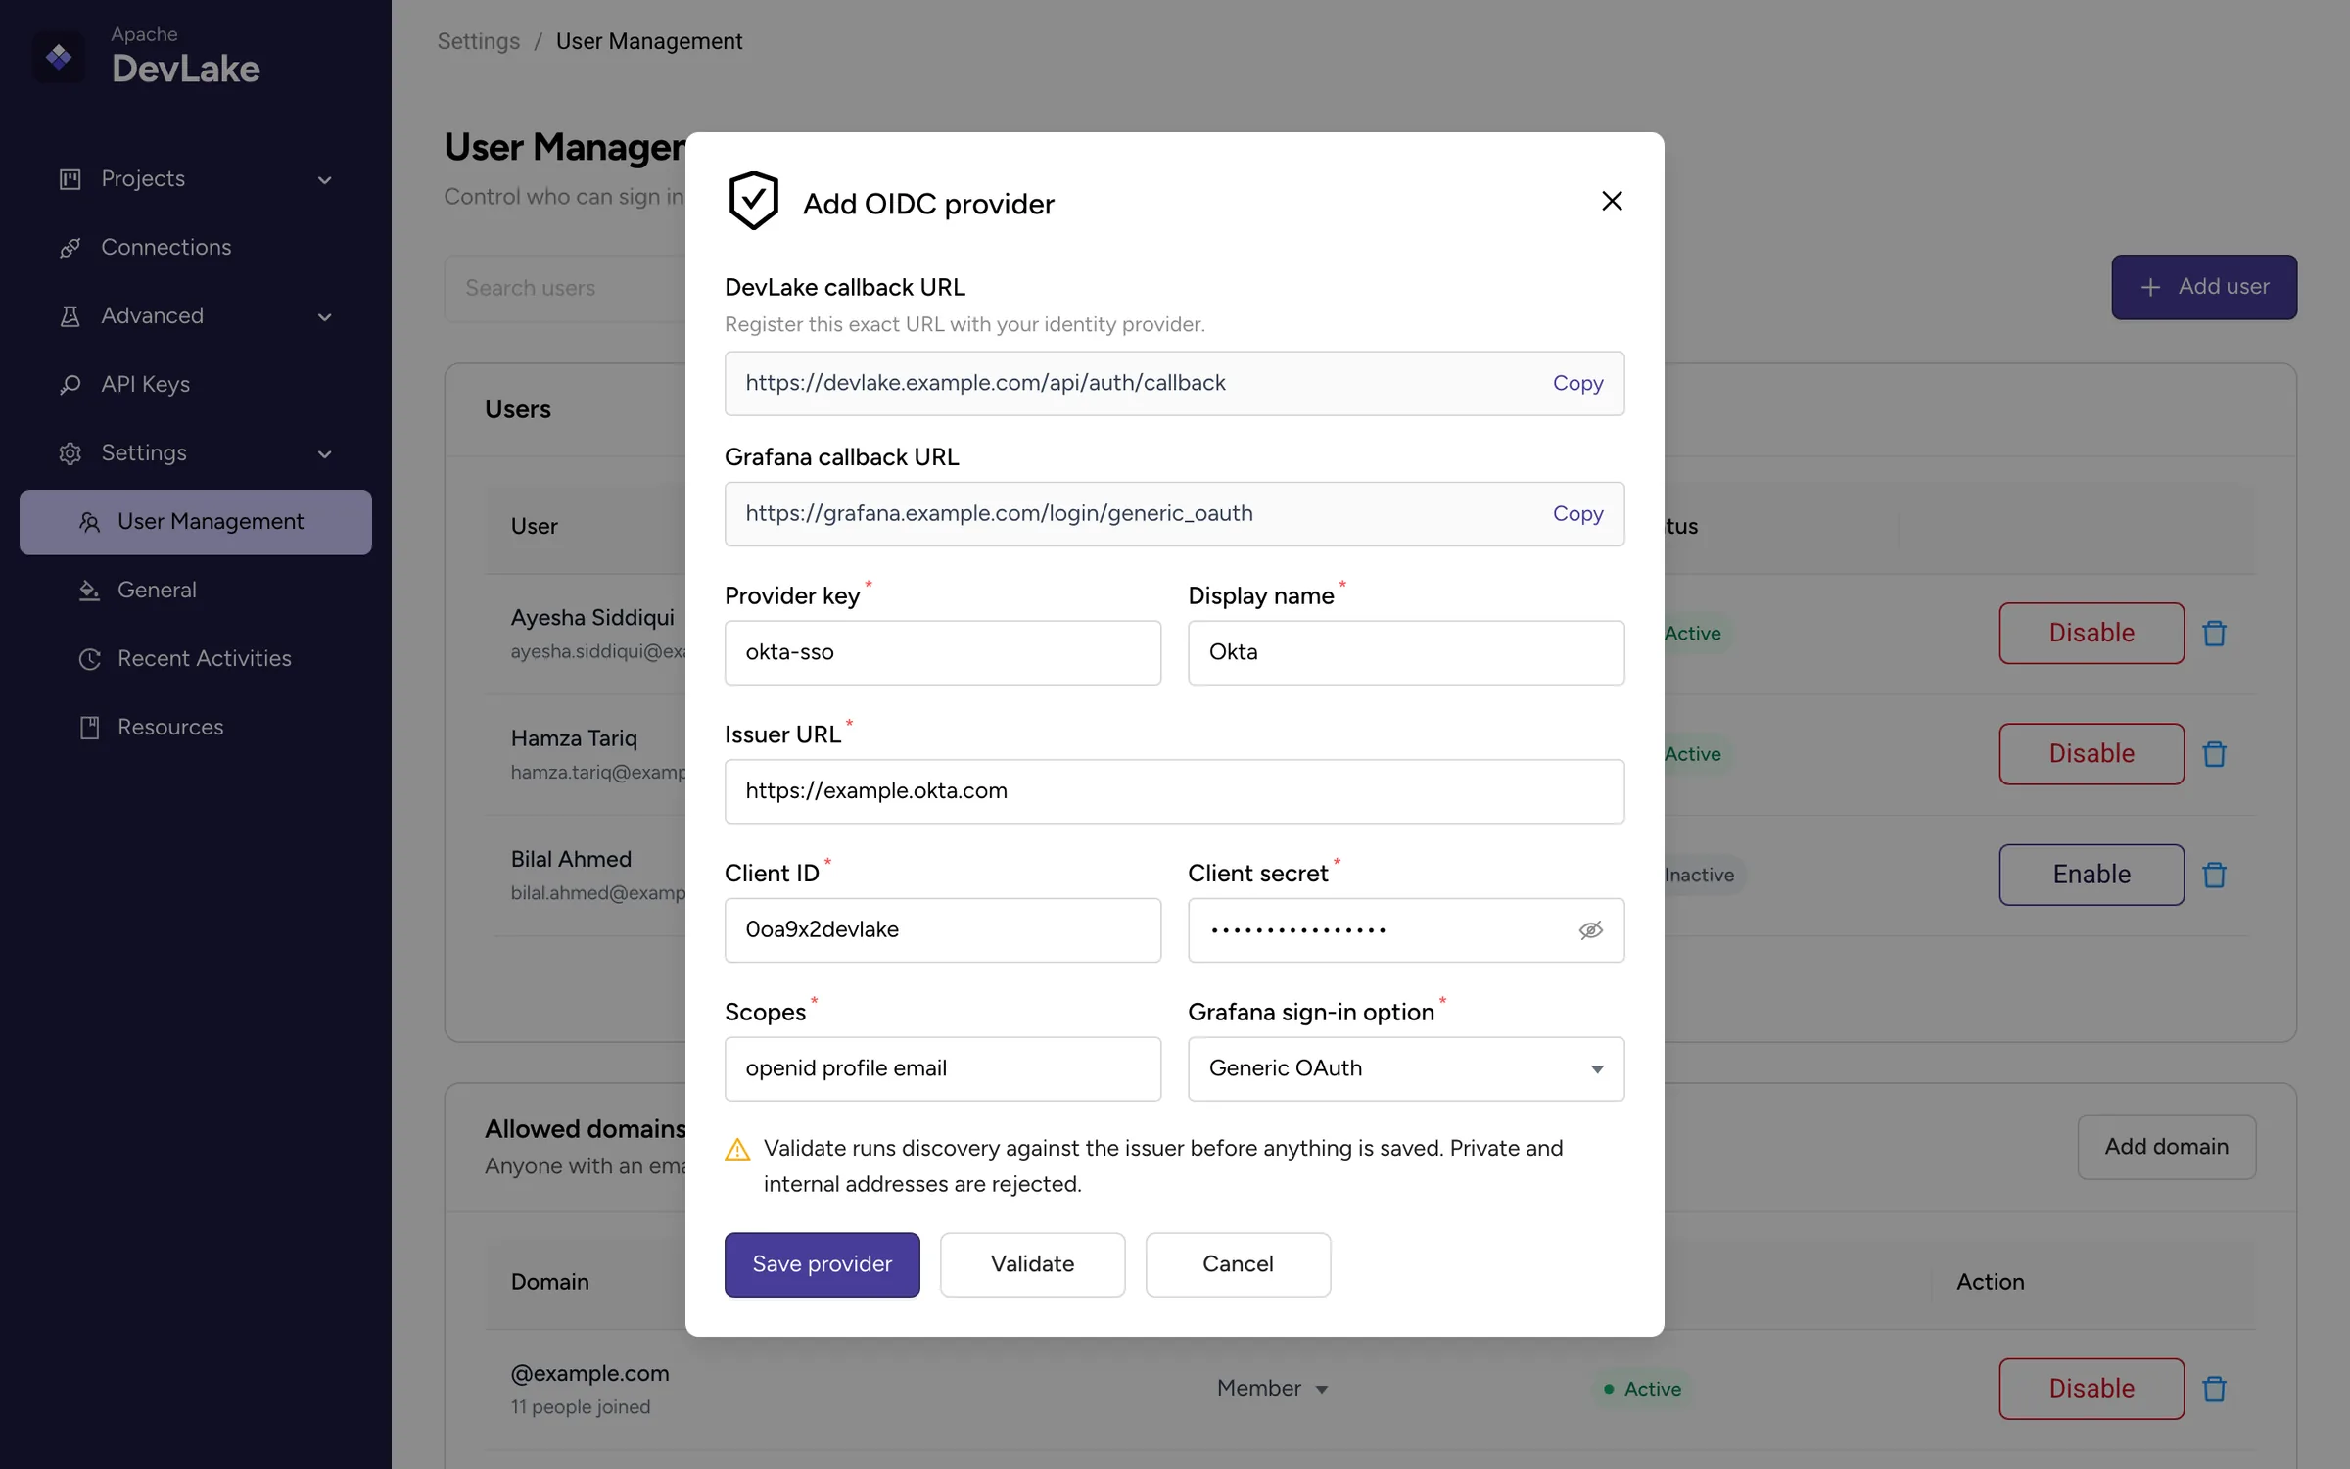Open Recent Activities in the sidebar
The image size is (2350, 1469).
[196, 659]
